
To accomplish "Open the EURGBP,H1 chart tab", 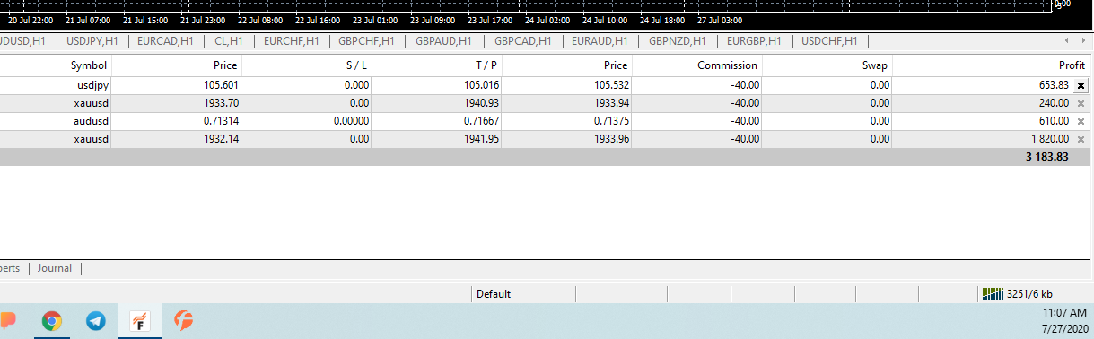I will (x=754, y=40).
